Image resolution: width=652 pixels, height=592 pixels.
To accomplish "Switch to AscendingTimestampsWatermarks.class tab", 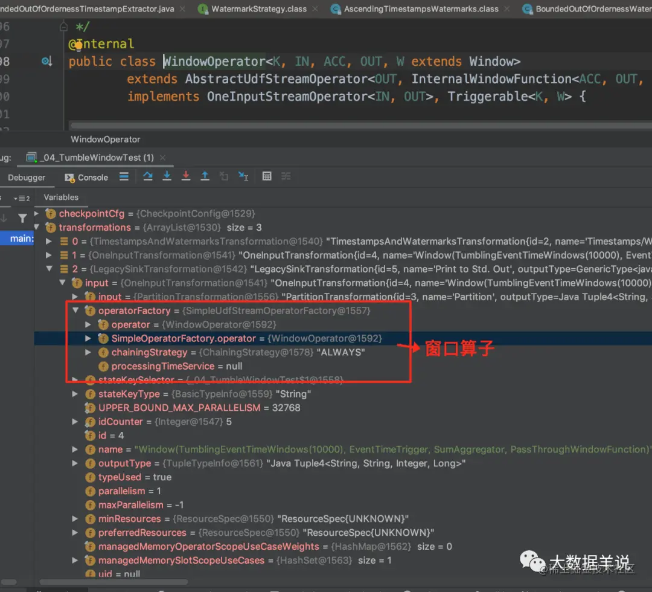I will pos(421,8).
